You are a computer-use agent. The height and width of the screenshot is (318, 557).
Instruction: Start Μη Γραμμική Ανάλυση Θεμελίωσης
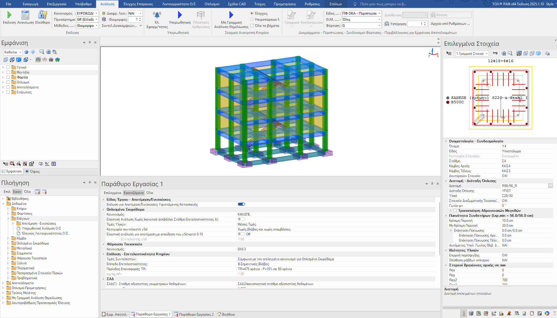pos(231,15)
